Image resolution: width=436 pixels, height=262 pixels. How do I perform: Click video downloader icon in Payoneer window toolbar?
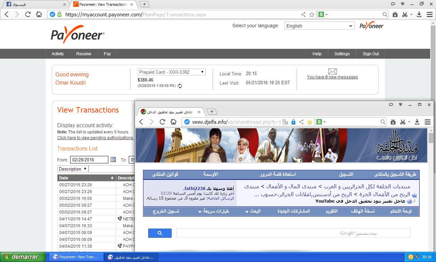[x=395, y=14]
